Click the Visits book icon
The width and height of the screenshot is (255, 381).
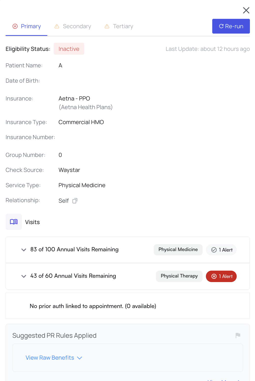pos(14,222)
